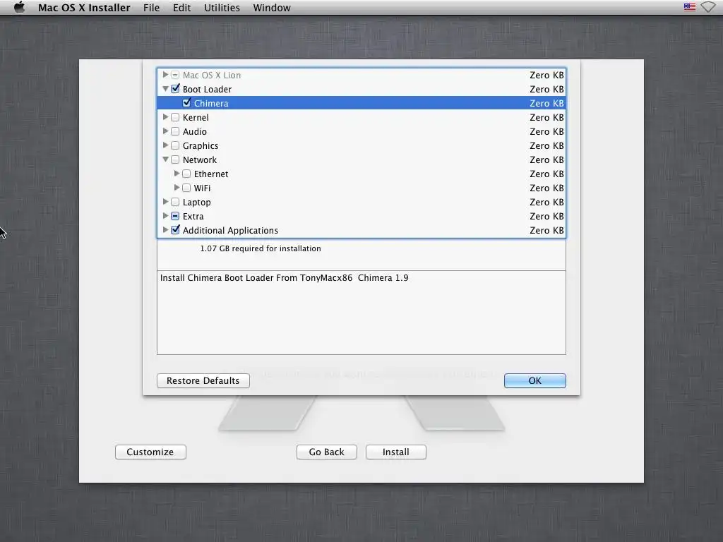Click the Go Back button
This screenshot has height=542, width=723.
(326, 452)
